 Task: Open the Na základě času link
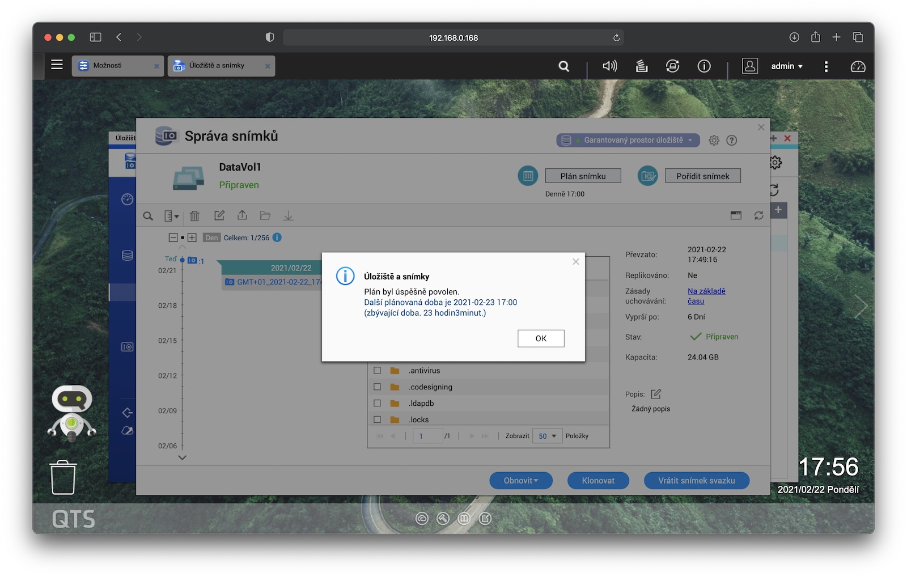pos(706,296)
